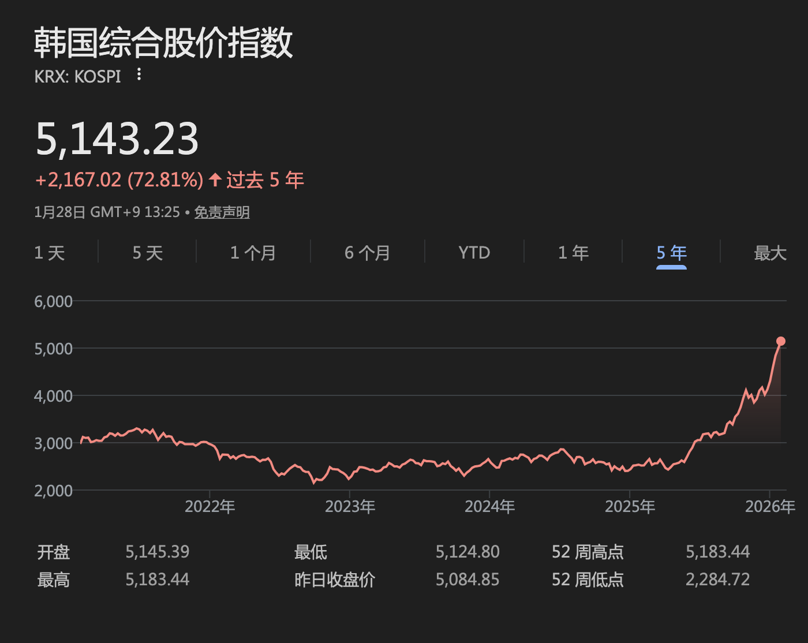Image resolution: width=808 pixels, height=643 pixels.
Task: Select the 1 年 range tab
Action: tap(573, 253)
